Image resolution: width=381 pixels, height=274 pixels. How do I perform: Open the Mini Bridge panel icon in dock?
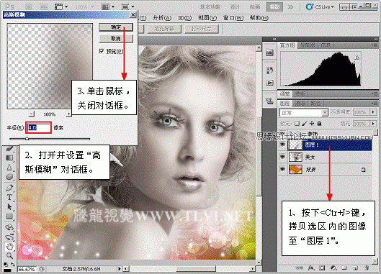[x=269, y=52]
